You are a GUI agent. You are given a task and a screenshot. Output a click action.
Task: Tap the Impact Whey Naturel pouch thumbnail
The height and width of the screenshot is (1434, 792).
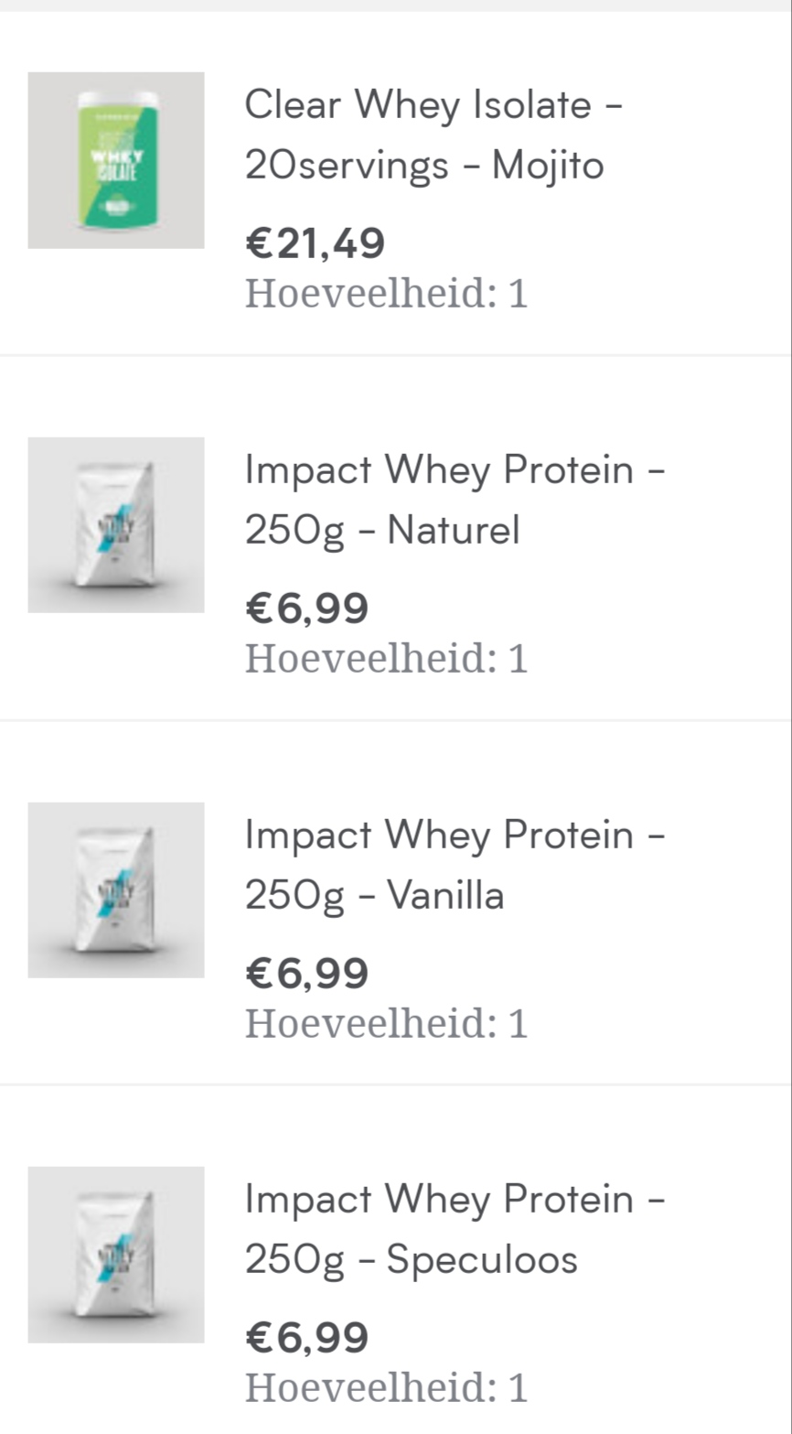[x=116, y=524]
